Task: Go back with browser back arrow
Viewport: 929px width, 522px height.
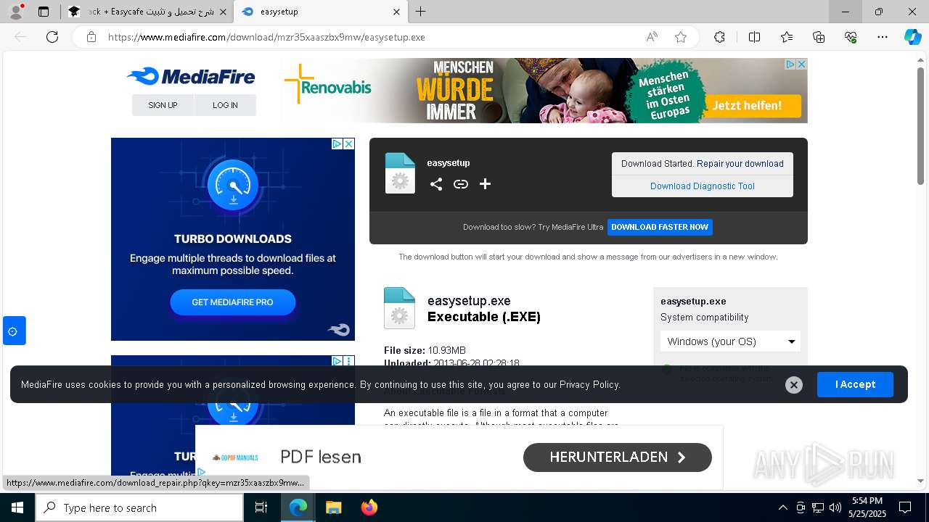Action: coord(20,37)
